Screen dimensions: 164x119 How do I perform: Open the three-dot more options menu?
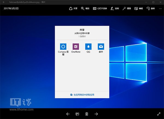(x=160, y=8)
